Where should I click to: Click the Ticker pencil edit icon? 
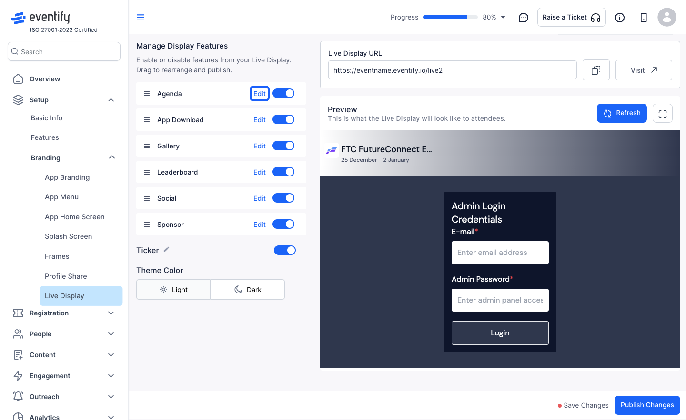point(166,250)
